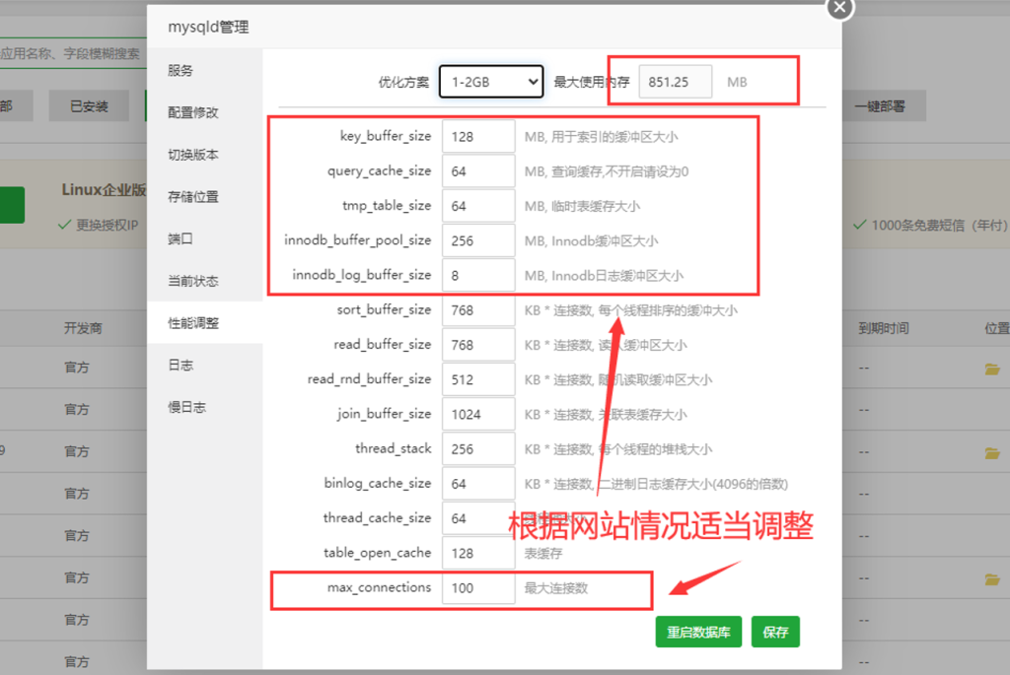Focus the innodb_buffer_pool_size value field
Image resolution: width=1010 pixels, height=675 pixels.
click(478, 240)
